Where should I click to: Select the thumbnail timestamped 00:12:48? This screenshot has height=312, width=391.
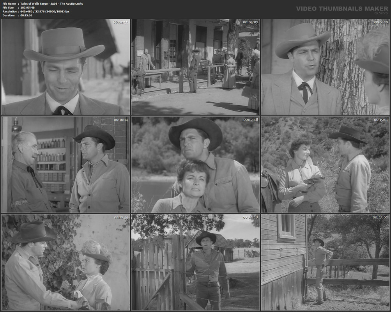point(196,165)
